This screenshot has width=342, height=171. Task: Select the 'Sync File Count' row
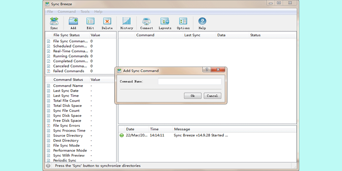[81, 111]
